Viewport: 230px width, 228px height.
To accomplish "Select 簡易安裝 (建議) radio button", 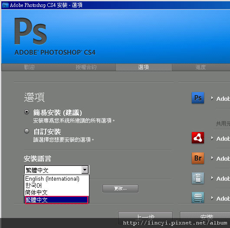I will [x=27, y=112].
